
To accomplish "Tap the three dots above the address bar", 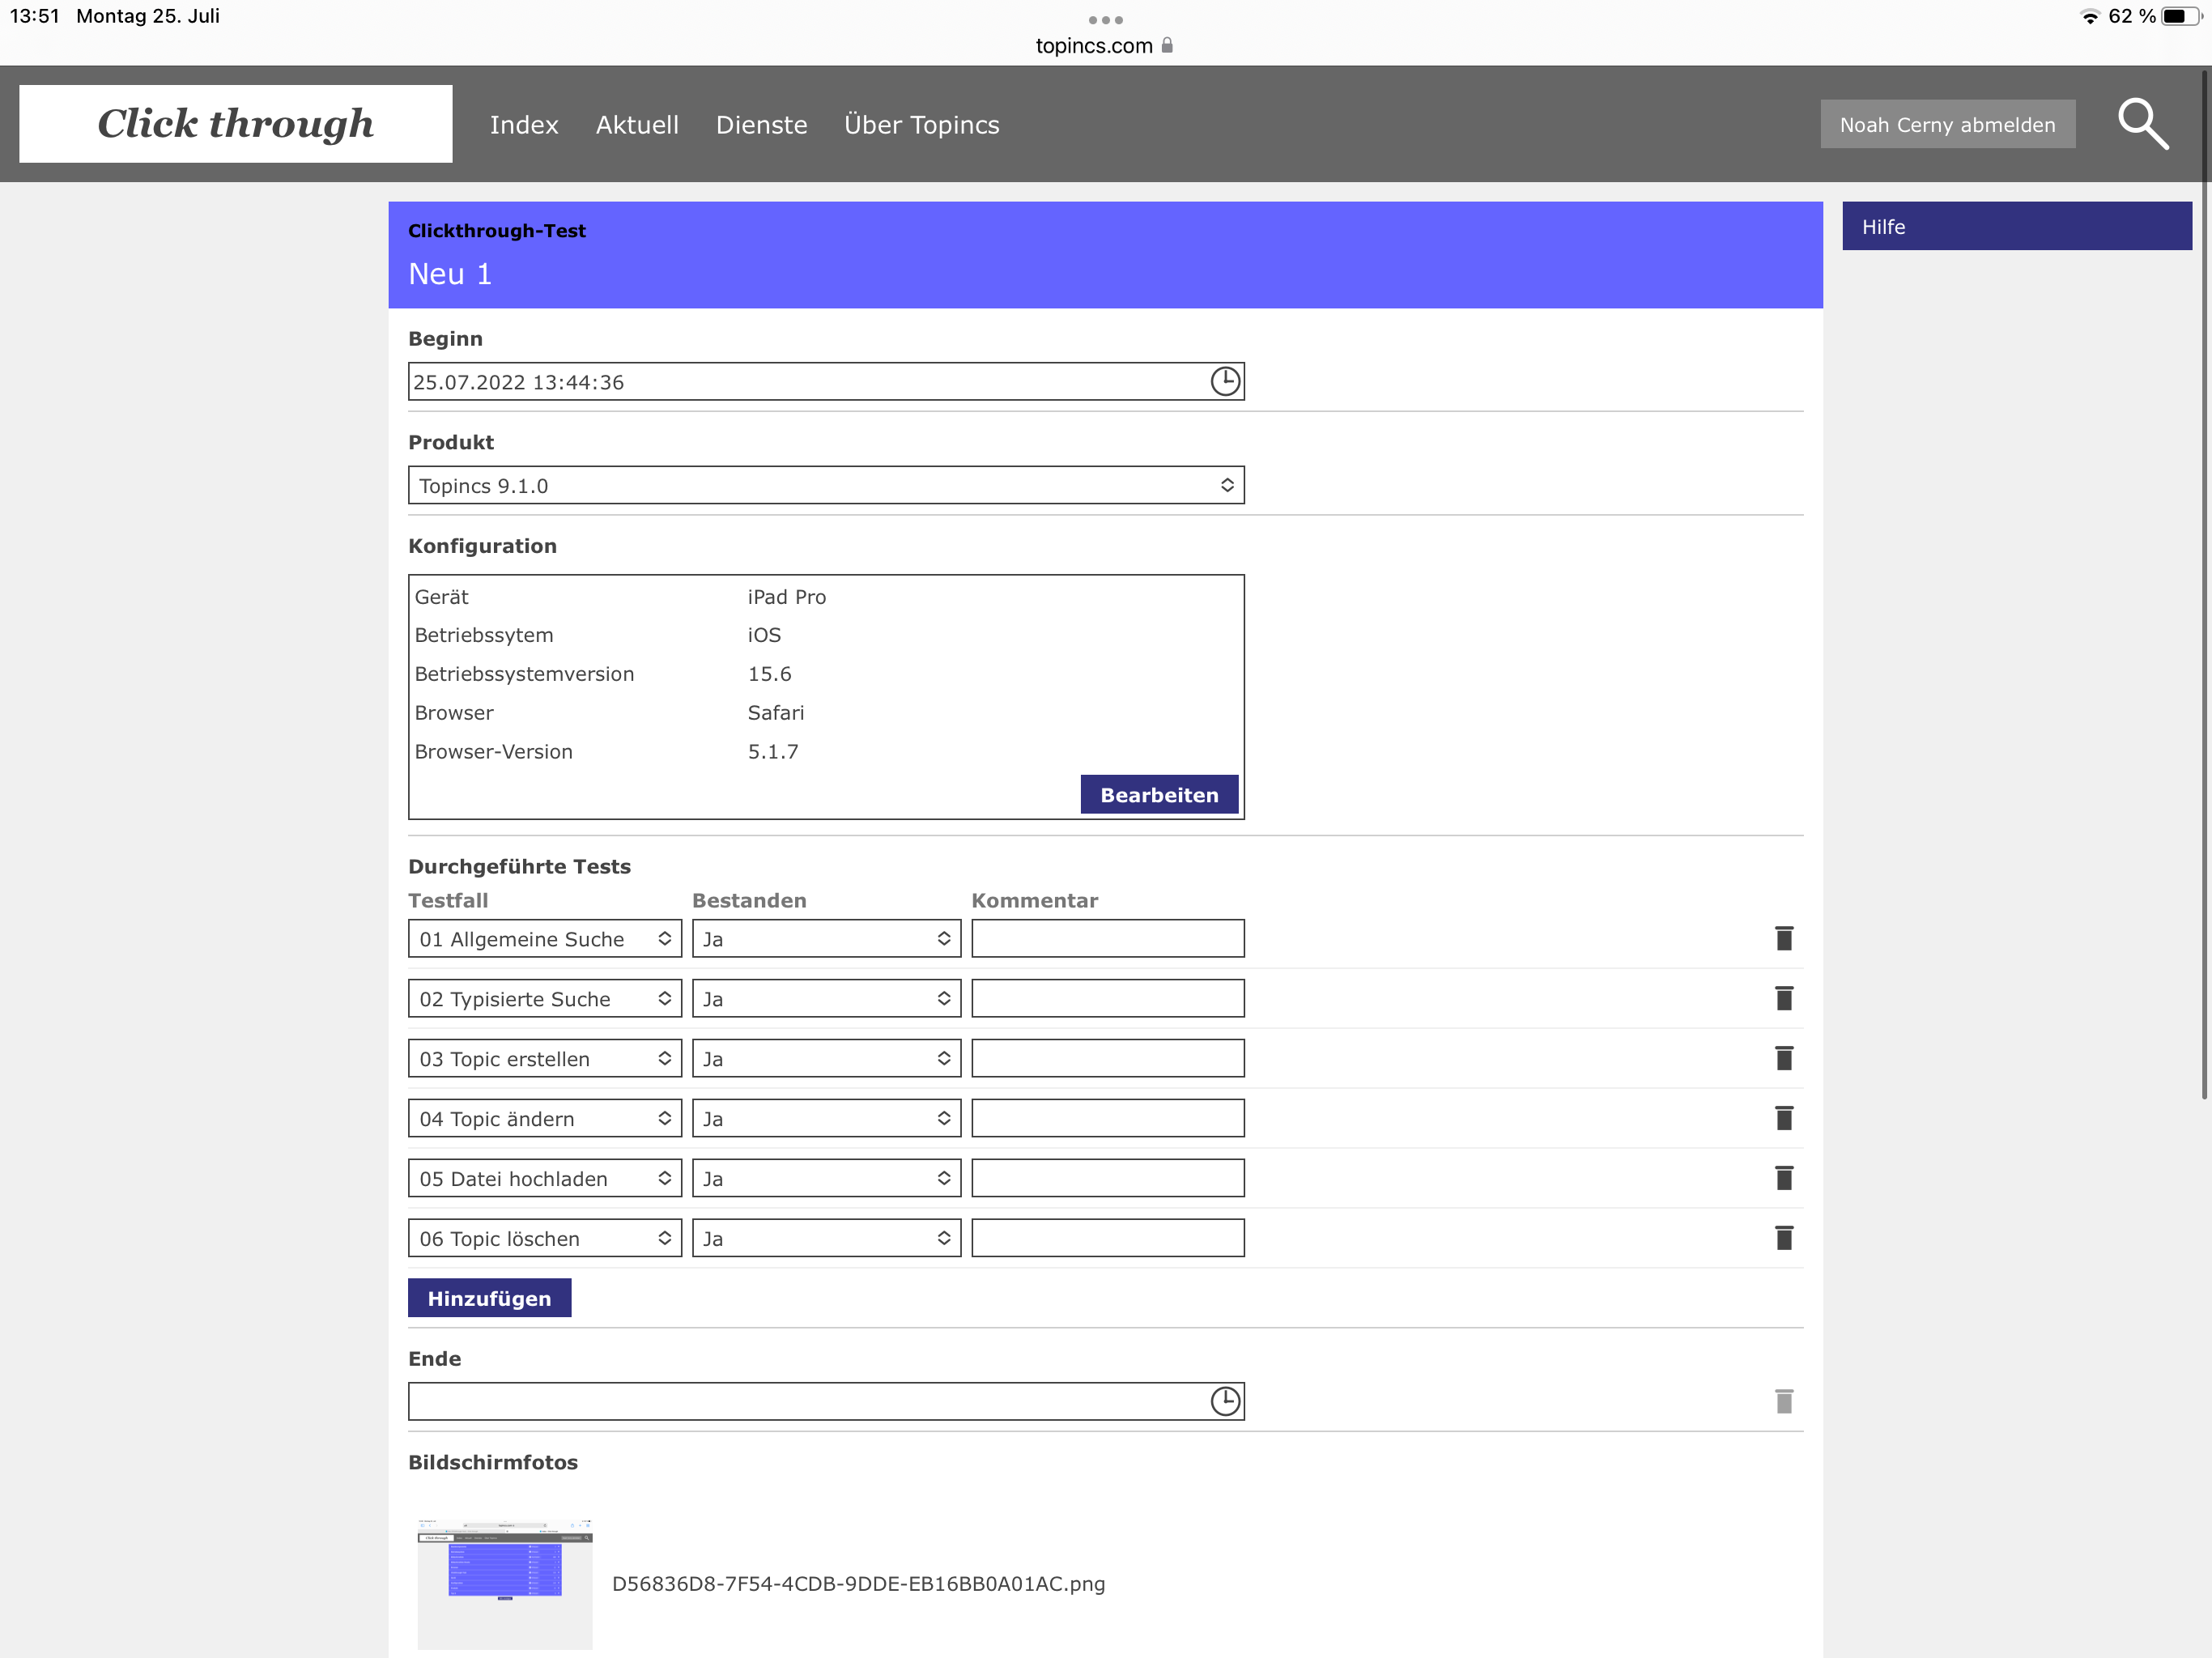I will coord(1105,20).
